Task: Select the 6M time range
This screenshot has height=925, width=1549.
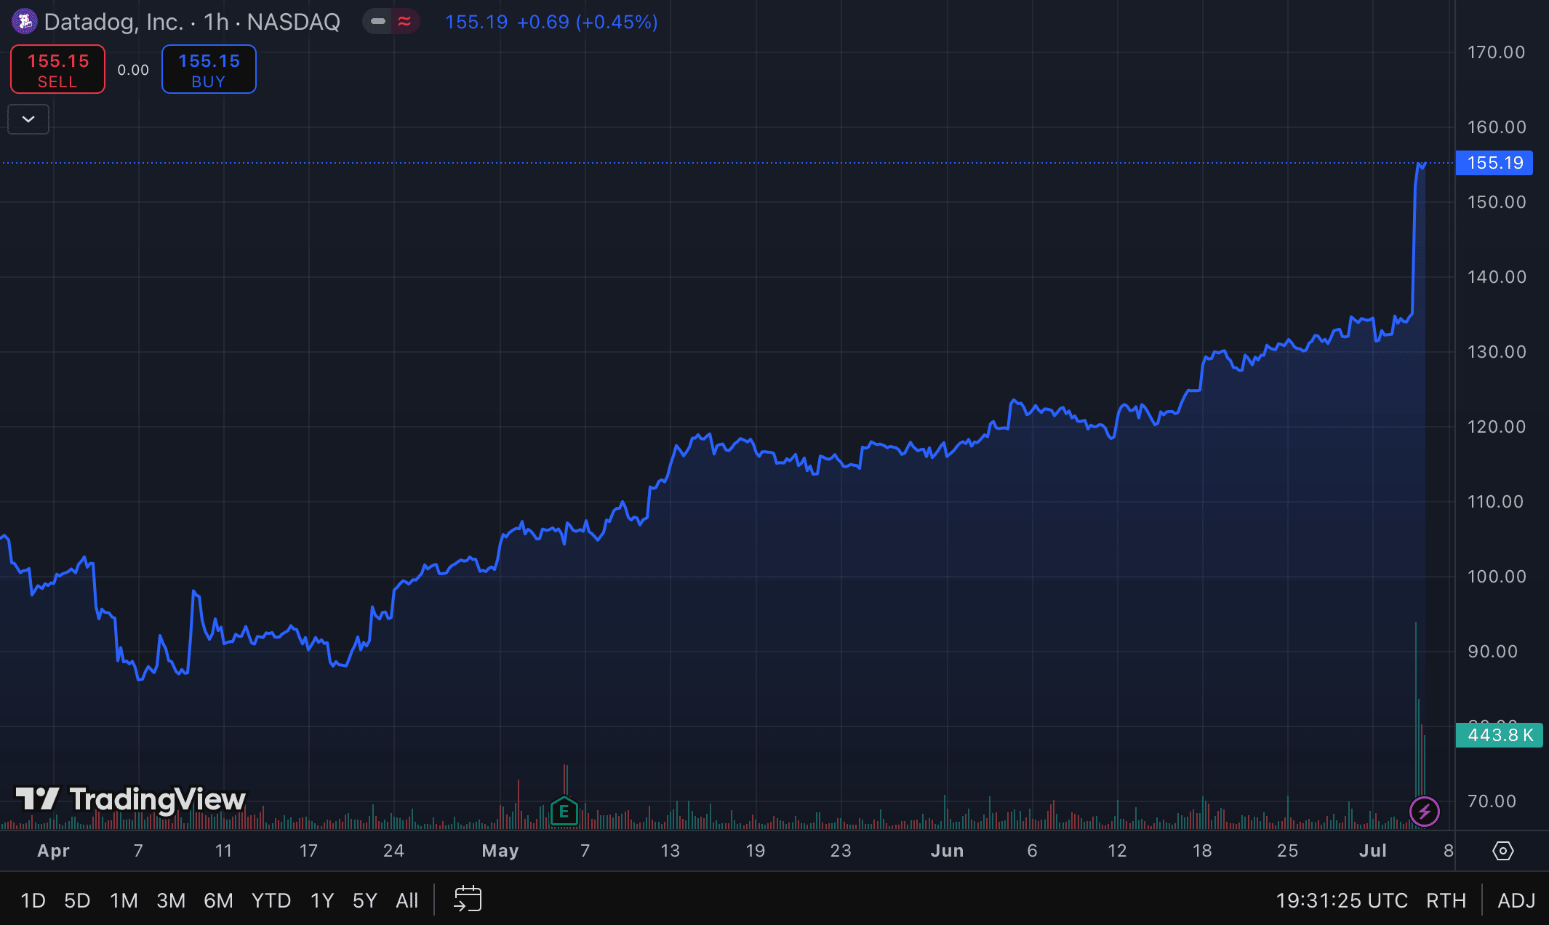Action: point(218,900)
